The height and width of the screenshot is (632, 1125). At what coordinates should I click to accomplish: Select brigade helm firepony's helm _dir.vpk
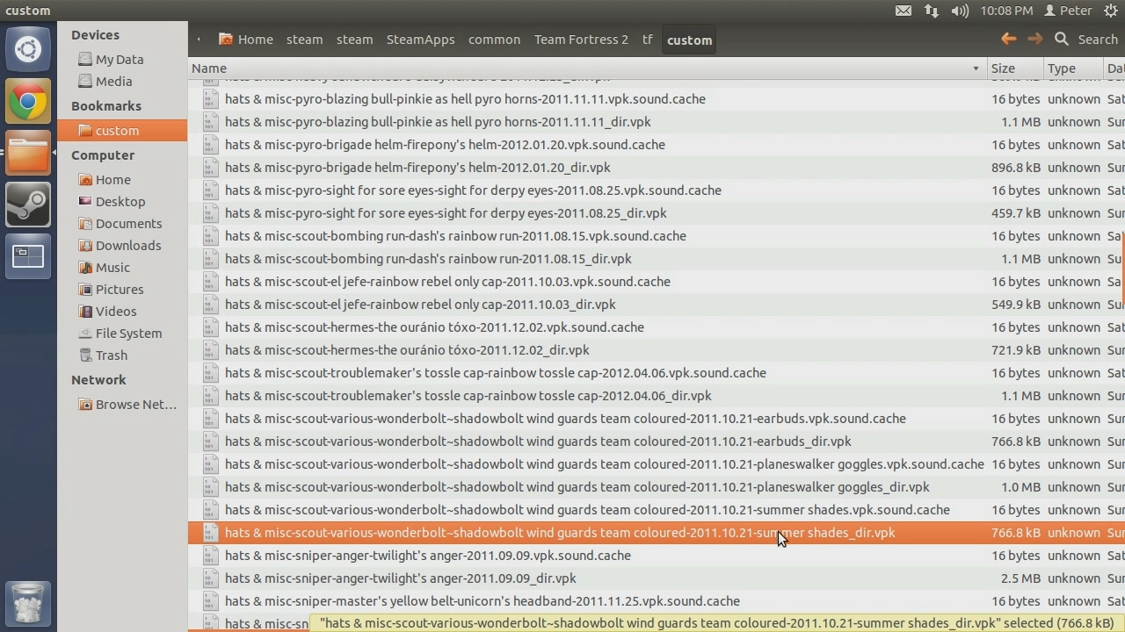coord(417,168)
